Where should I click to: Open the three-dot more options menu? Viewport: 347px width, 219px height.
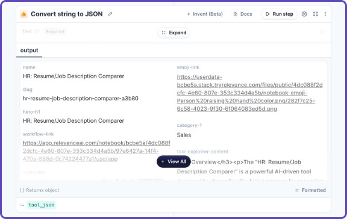pyautogui.click(x=325, y=14)
